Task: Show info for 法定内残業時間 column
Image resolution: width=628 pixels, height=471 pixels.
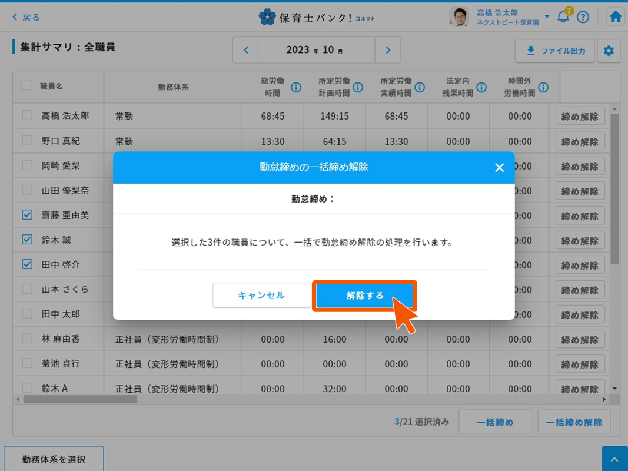Action: pyautogui.click(x=481, y=87)
